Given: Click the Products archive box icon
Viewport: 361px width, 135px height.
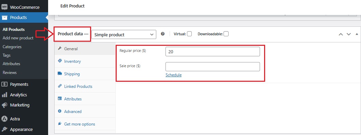Looking at the screenshot, I should (4, 18).
